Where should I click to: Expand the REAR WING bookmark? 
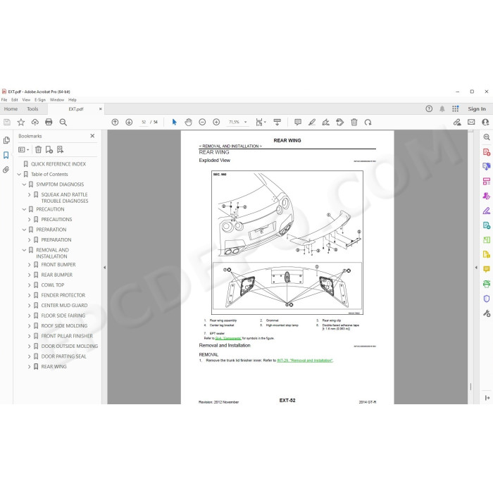click(30, 367)
